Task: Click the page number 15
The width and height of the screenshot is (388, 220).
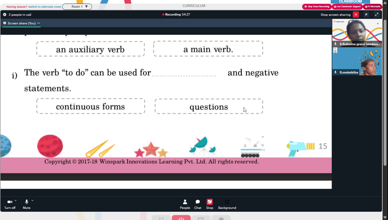Action: pyautogui.click(x=323, y=146)
